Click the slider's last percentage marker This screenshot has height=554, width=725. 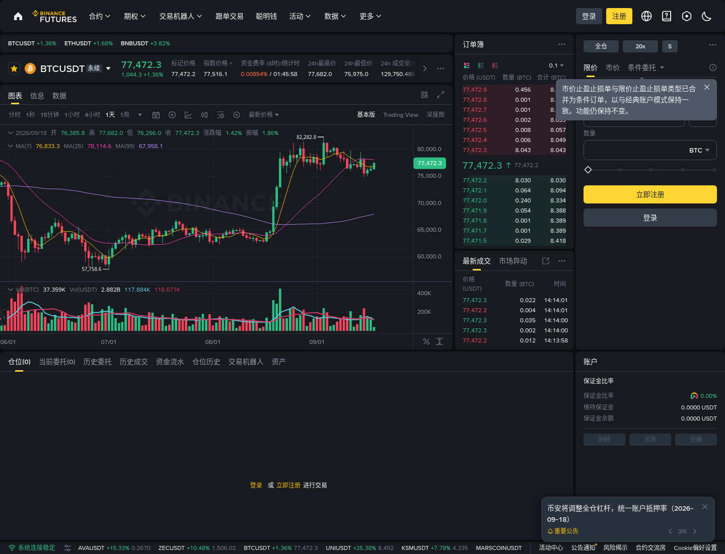pos(714,170)
